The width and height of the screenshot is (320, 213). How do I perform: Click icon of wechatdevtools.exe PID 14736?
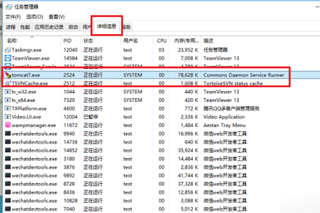[8, 142]
